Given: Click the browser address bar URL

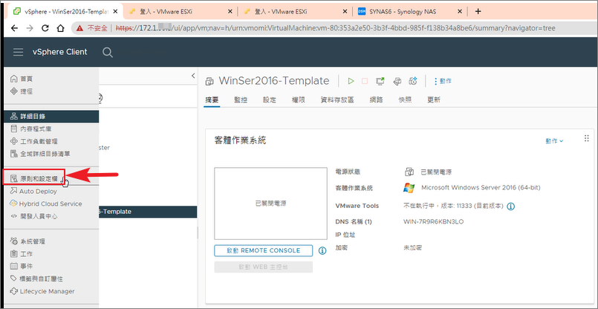Looking at the screenshot, I should click(x=336, y=28).
